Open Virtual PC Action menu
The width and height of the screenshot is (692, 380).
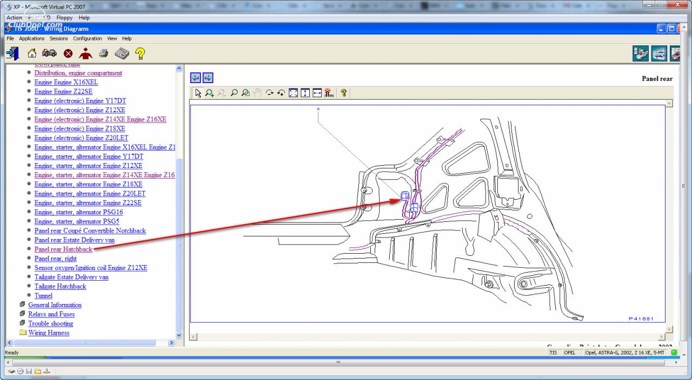pos(15,18)
